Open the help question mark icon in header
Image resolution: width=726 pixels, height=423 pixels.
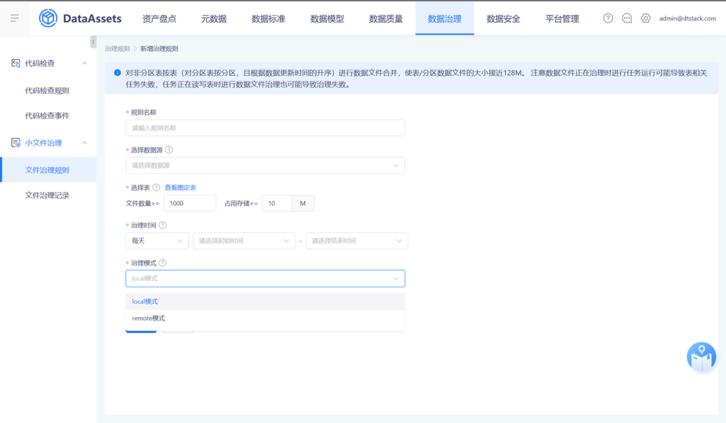point(608,18)
